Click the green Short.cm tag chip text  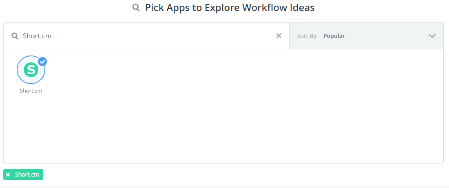(x=27, y=175)
